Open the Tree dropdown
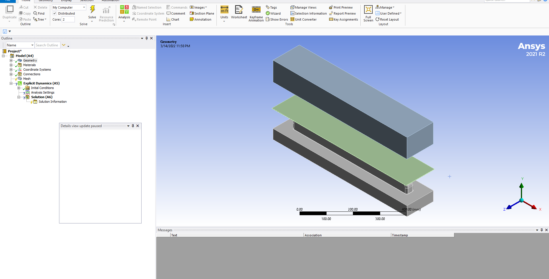Image resolution: width=549 pixels, height=279 pixels. click(x=40, y=19)
